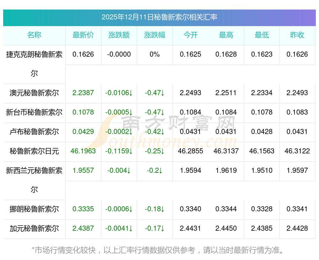Click the latest price value 46.1963
The width and height of the screenshot is (319, 260).
[83, 151]
